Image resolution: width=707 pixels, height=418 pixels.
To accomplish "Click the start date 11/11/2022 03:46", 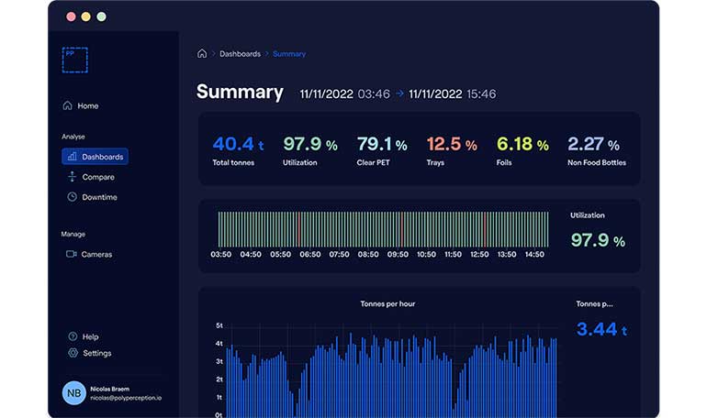I will pyautogui.click(x=344, y=94).
